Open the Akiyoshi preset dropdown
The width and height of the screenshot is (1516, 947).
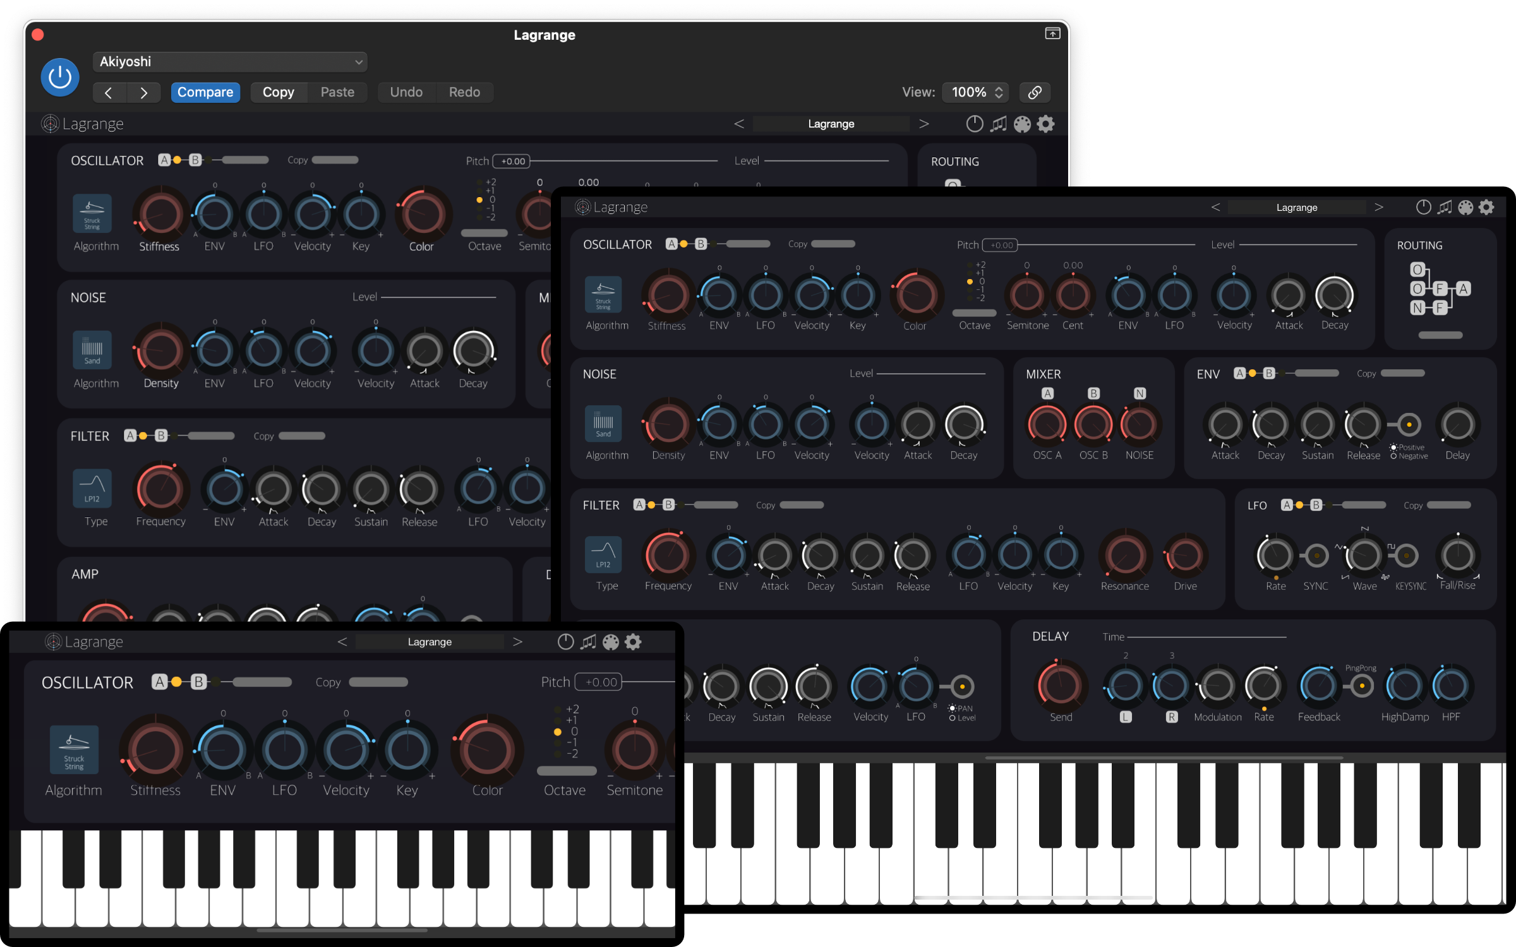(230, 62)
